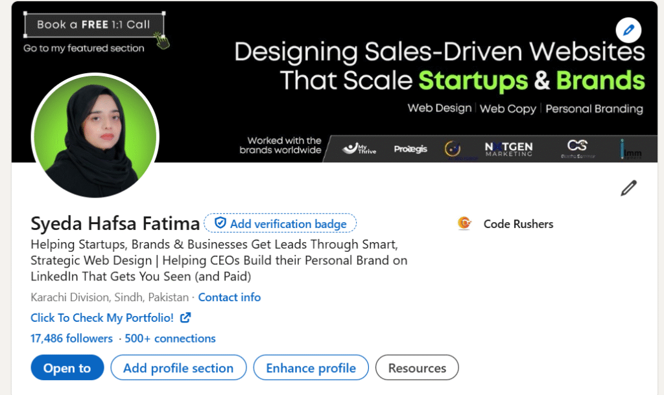Click Enhance profile button
The height and width of the screenshot is (395, 664).
pyautogui.click(x=311, y=368)
